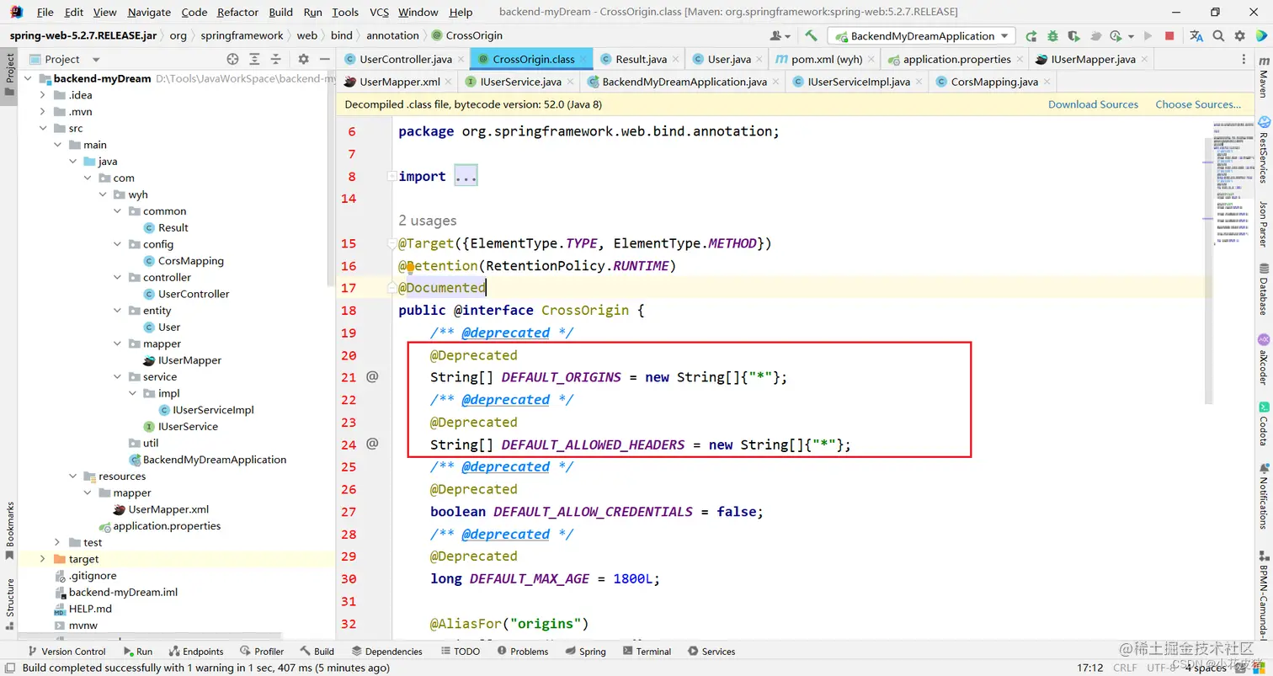This screenshot has width=1273, height=676.
Task: Open Search Everywhere magnifier icon
Action: tap(1218, 36)
